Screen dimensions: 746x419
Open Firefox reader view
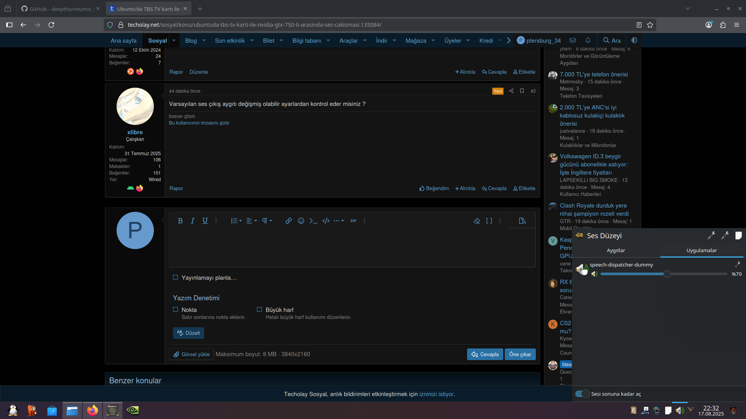click(x=639, y=25)
